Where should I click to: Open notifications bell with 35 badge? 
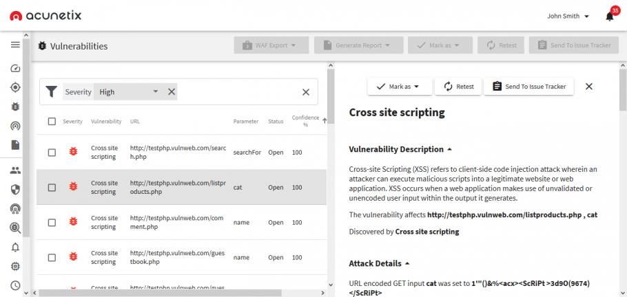(x=610, y=16)
